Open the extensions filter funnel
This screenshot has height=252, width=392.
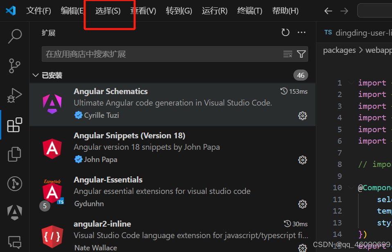302,54
